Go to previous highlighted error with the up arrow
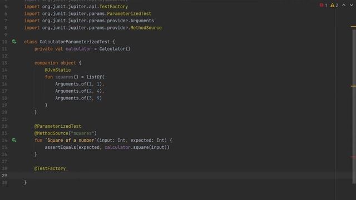356x200 pixels. (344, 5)
